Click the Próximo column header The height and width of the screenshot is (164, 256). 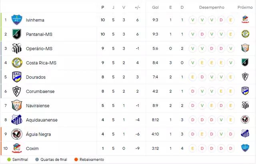click(245, 7)
